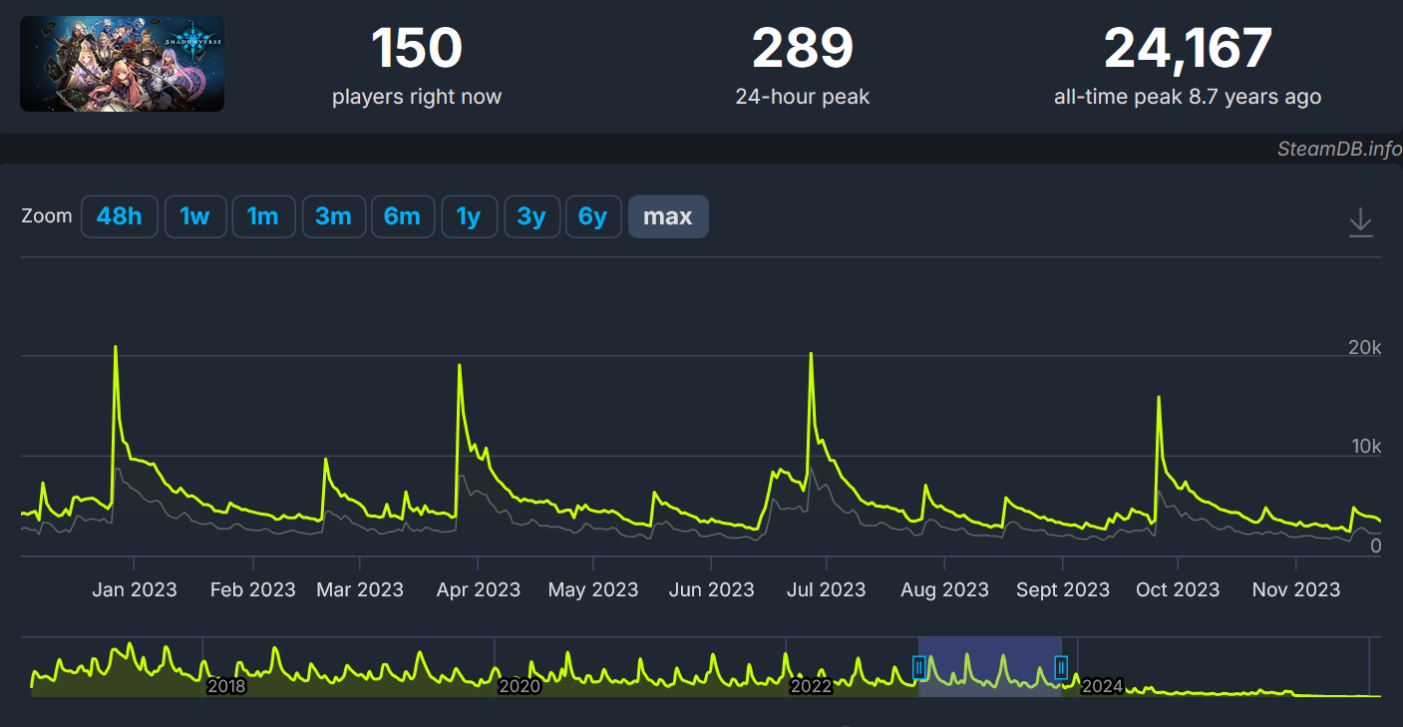
Task: Pick the 3y zoom range
Action: [531, 216]
